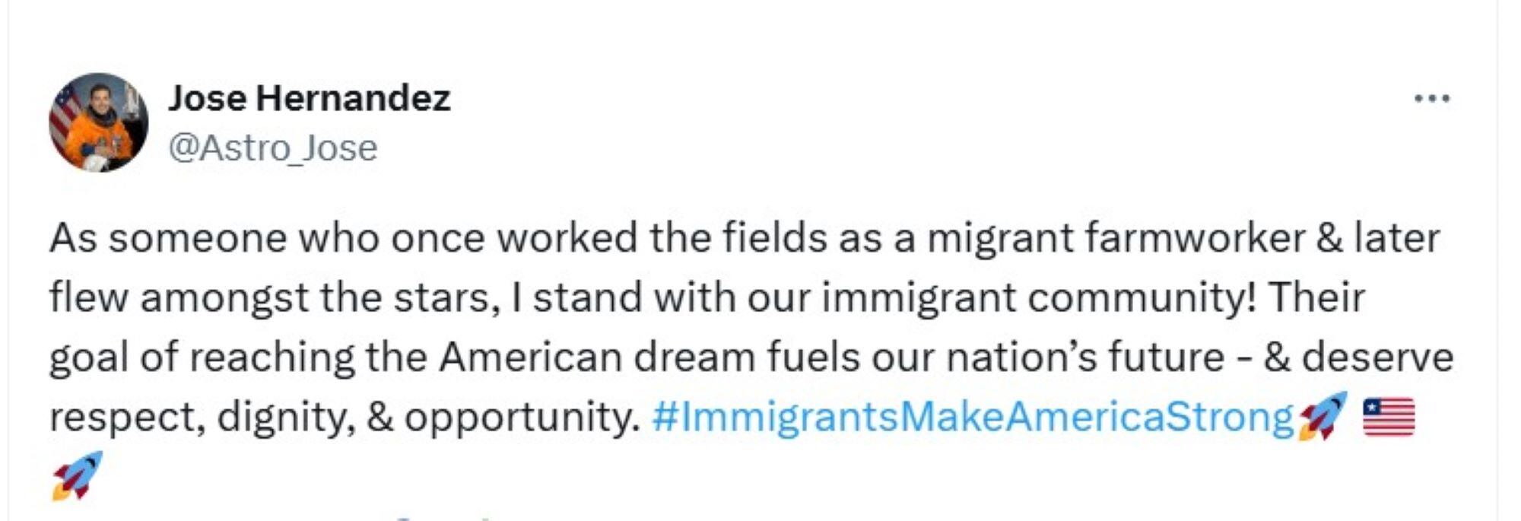The image size is (1521, 521).
Task: Click the display name Jose Hernandez
Action: point(310,96)
